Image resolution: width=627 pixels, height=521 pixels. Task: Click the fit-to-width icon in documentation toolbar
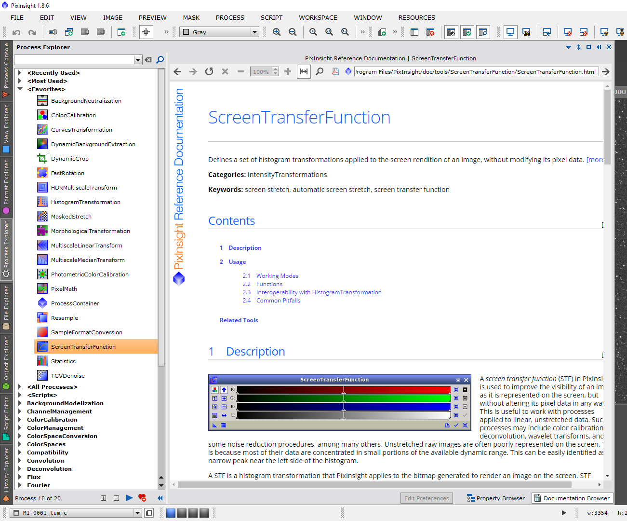[304, 72]
